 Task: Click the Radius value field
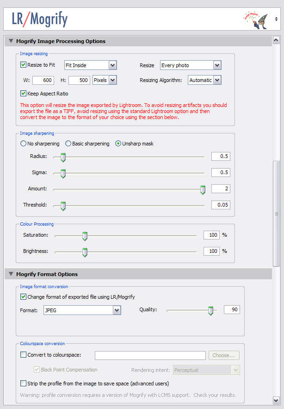point(221,156)
